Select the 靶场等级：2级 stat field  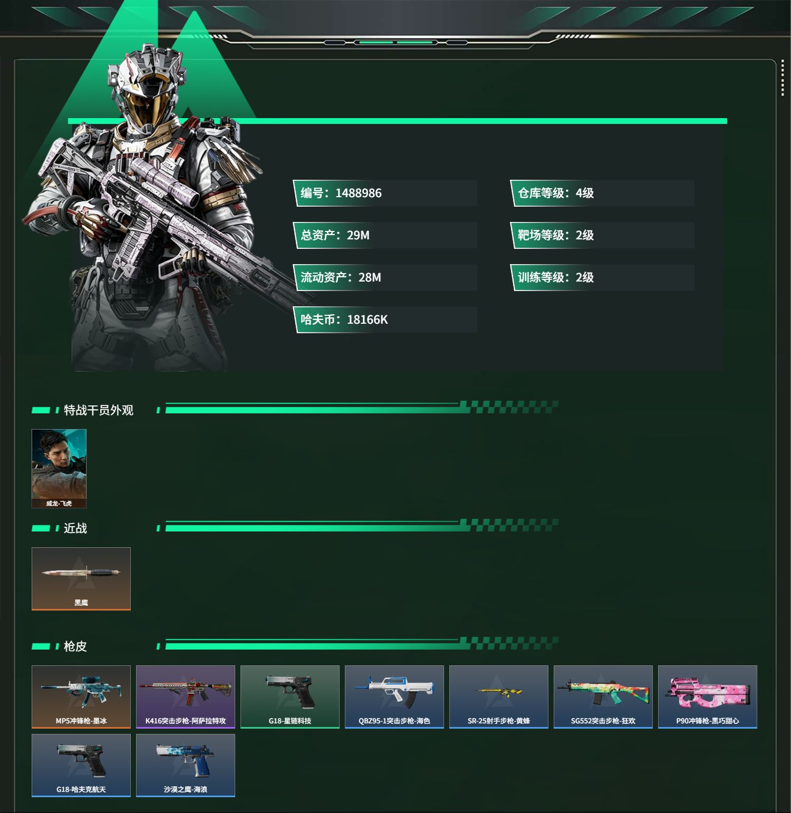click(x=602, y=235)
